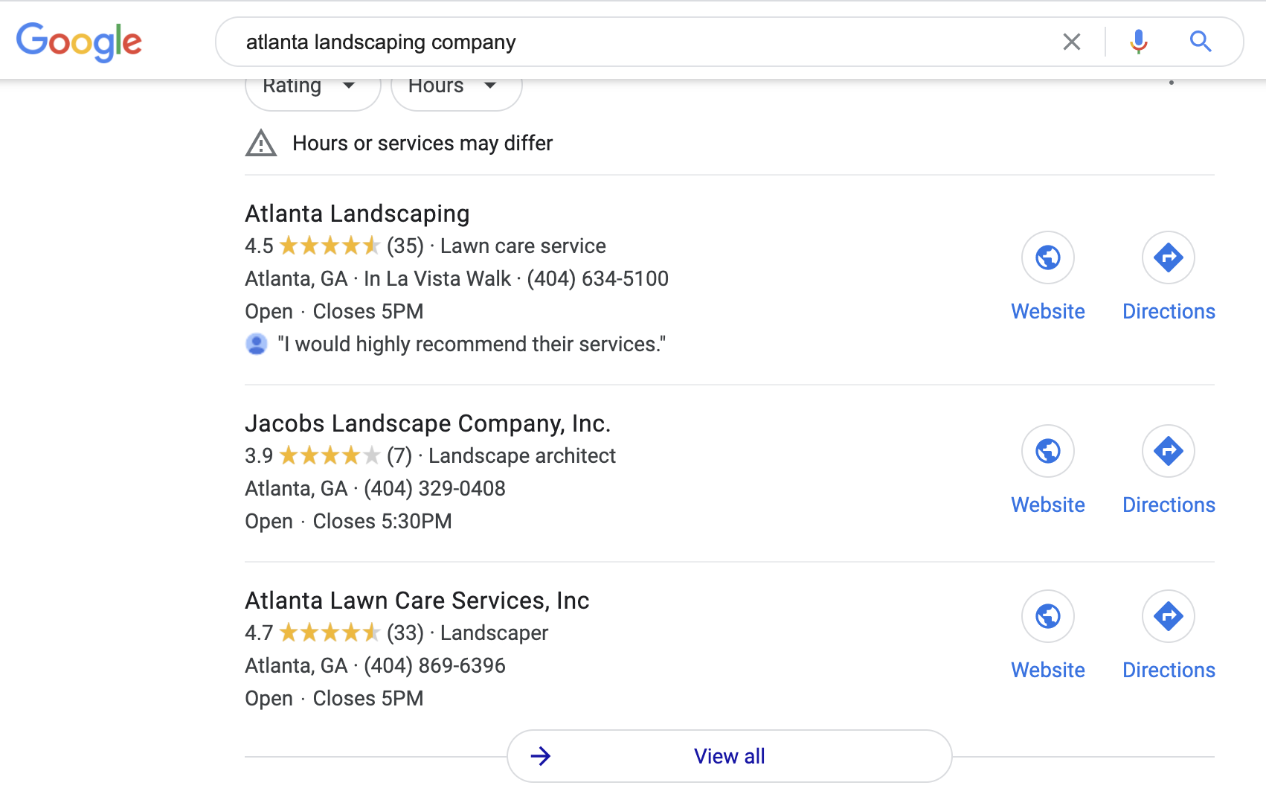The width and height of the screenshot is (1266, 797).
Task: Open Jacobs Landscape Company website globe icon
Action: [1047, 451]
